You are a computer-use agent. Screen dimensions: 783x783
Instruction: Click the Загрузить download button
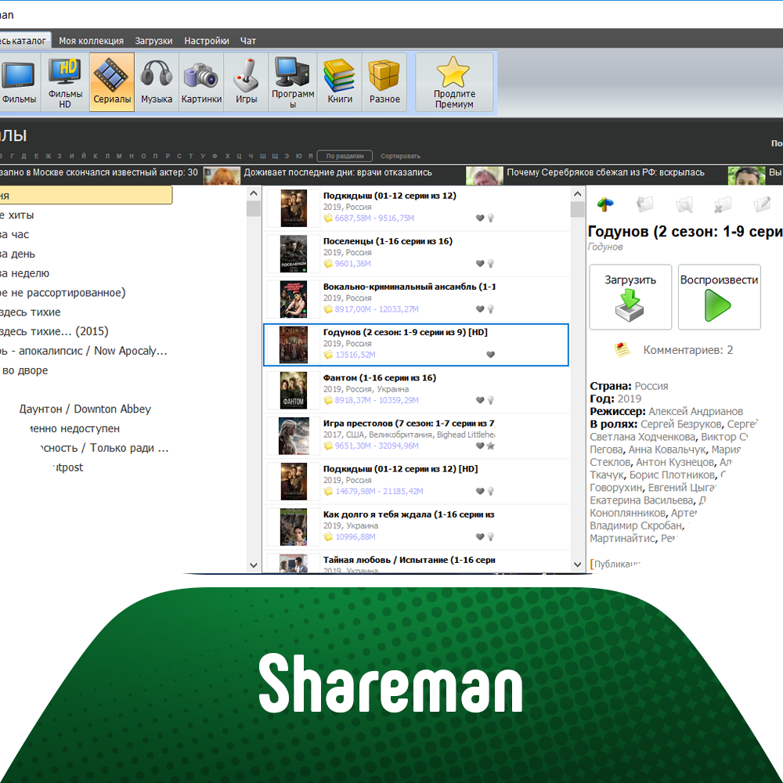point(630,297)
